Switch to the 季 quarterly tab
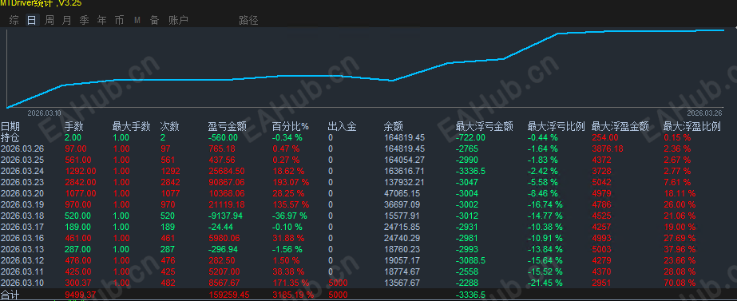 pos(84,20)
